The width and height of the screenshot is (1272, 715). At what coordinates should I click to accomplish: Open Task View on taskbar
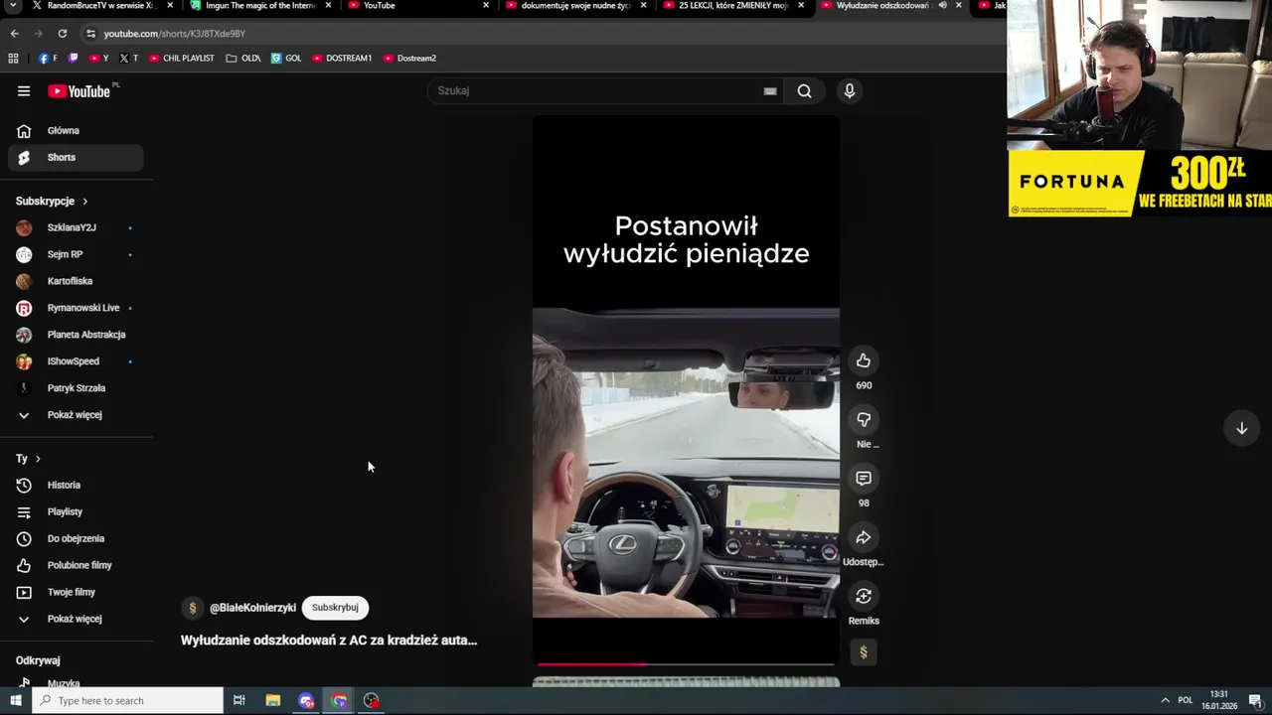(239, 701)
